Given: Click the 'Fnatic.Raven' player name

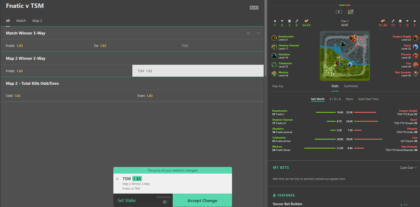Looking at the screenshot, I should coord(283,150).
